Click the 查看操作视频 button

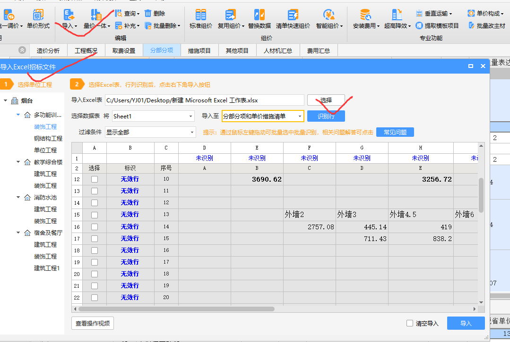(93, 323)
